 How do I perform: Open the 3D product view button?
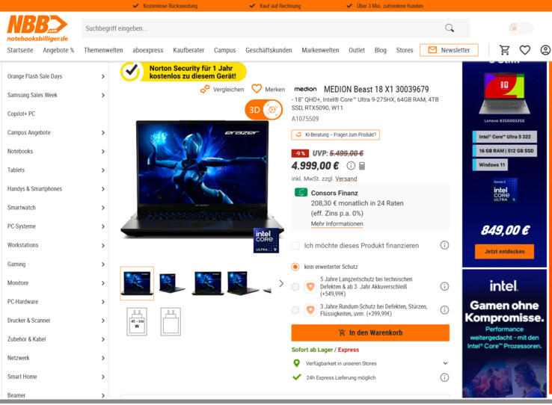click(x=264, y=110)
